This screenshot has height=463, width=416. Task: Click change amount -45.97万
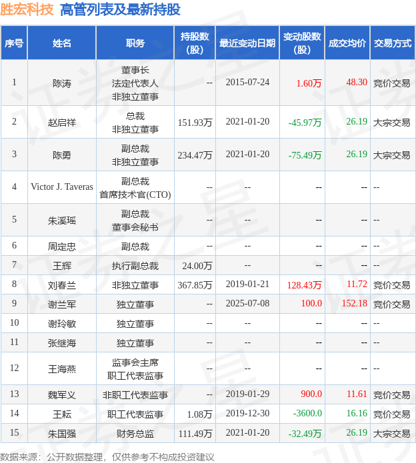[x=305, y=123]
